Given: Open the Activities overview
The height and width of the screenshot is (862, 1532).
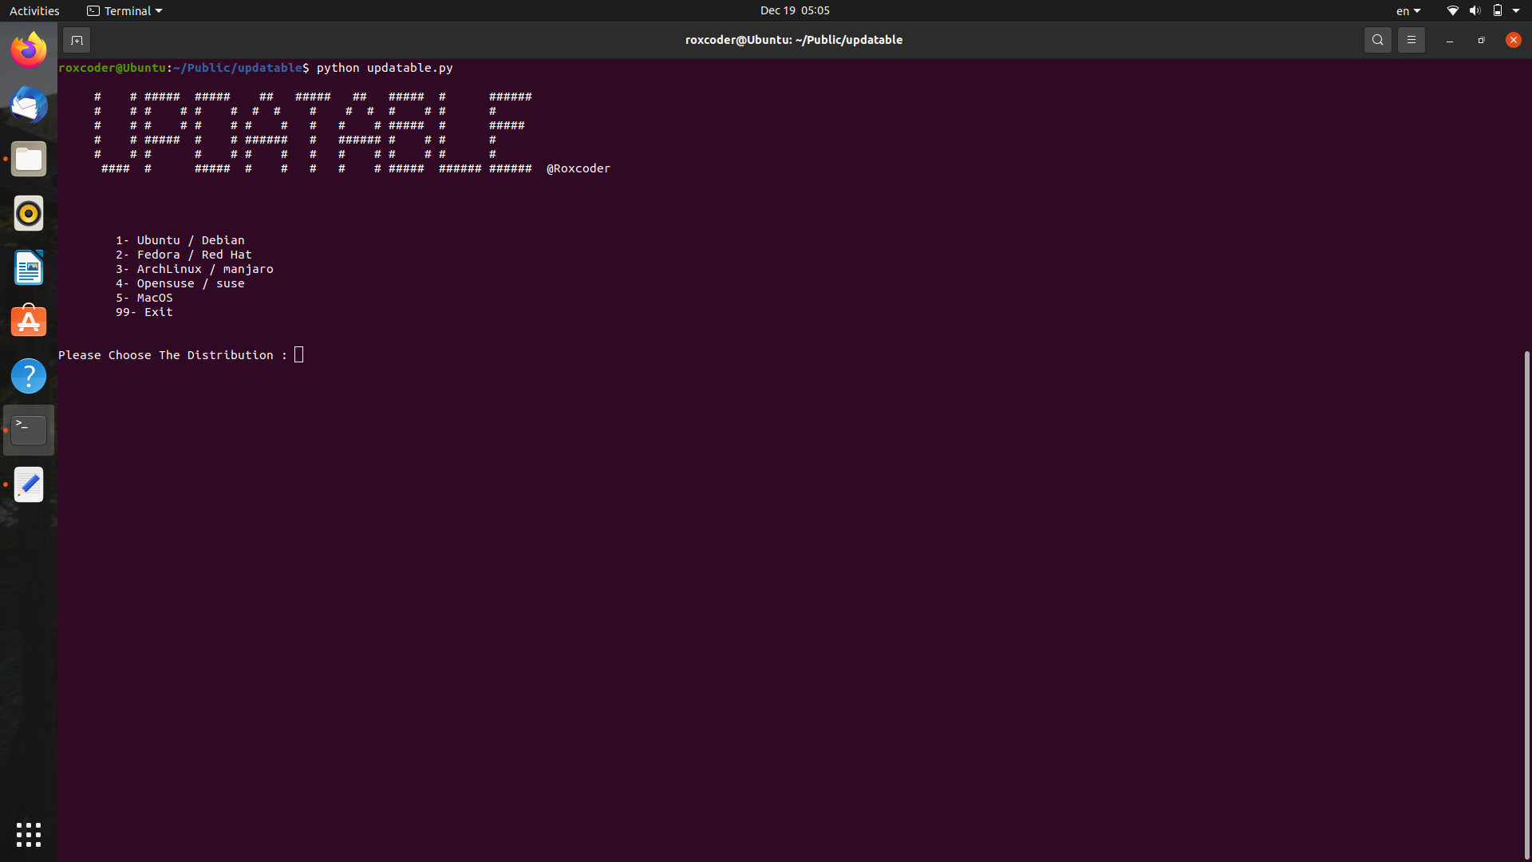Looking at the screenshot, I should [x=34, y=10].
